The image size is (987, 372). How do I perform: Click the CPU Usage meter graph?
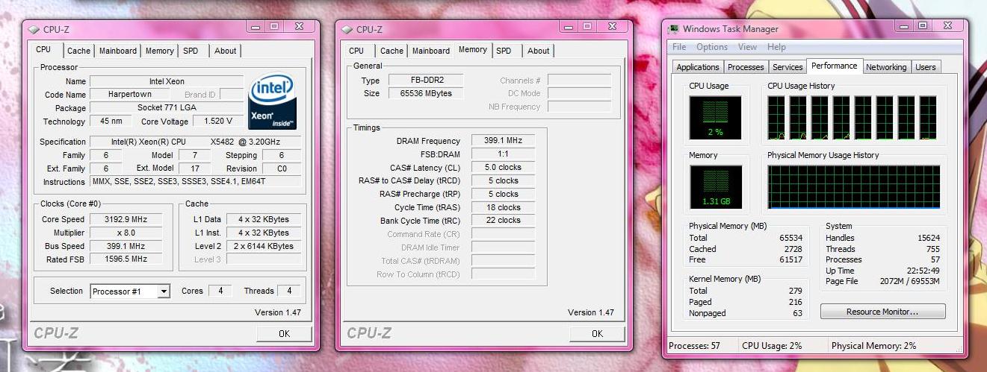[x=715, y=118]
